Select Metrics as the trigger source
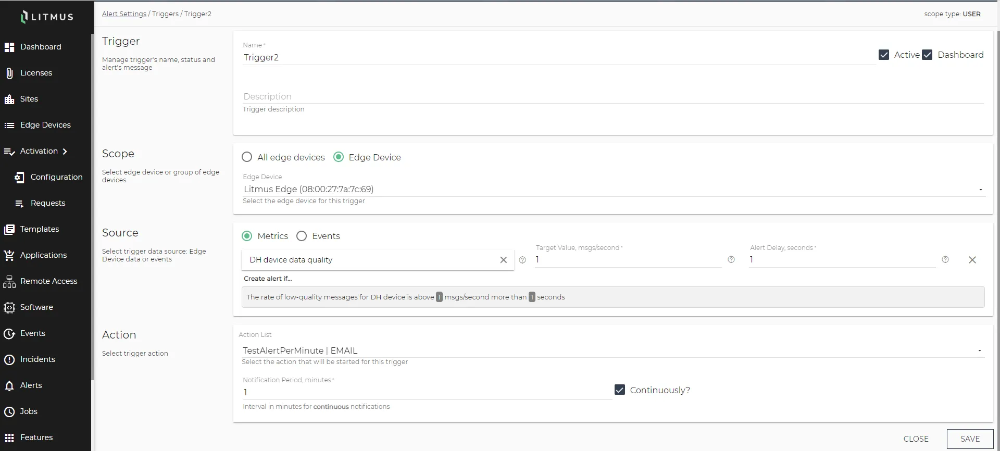The height and width of the screenshot is (451, 1000). point(247,236)
